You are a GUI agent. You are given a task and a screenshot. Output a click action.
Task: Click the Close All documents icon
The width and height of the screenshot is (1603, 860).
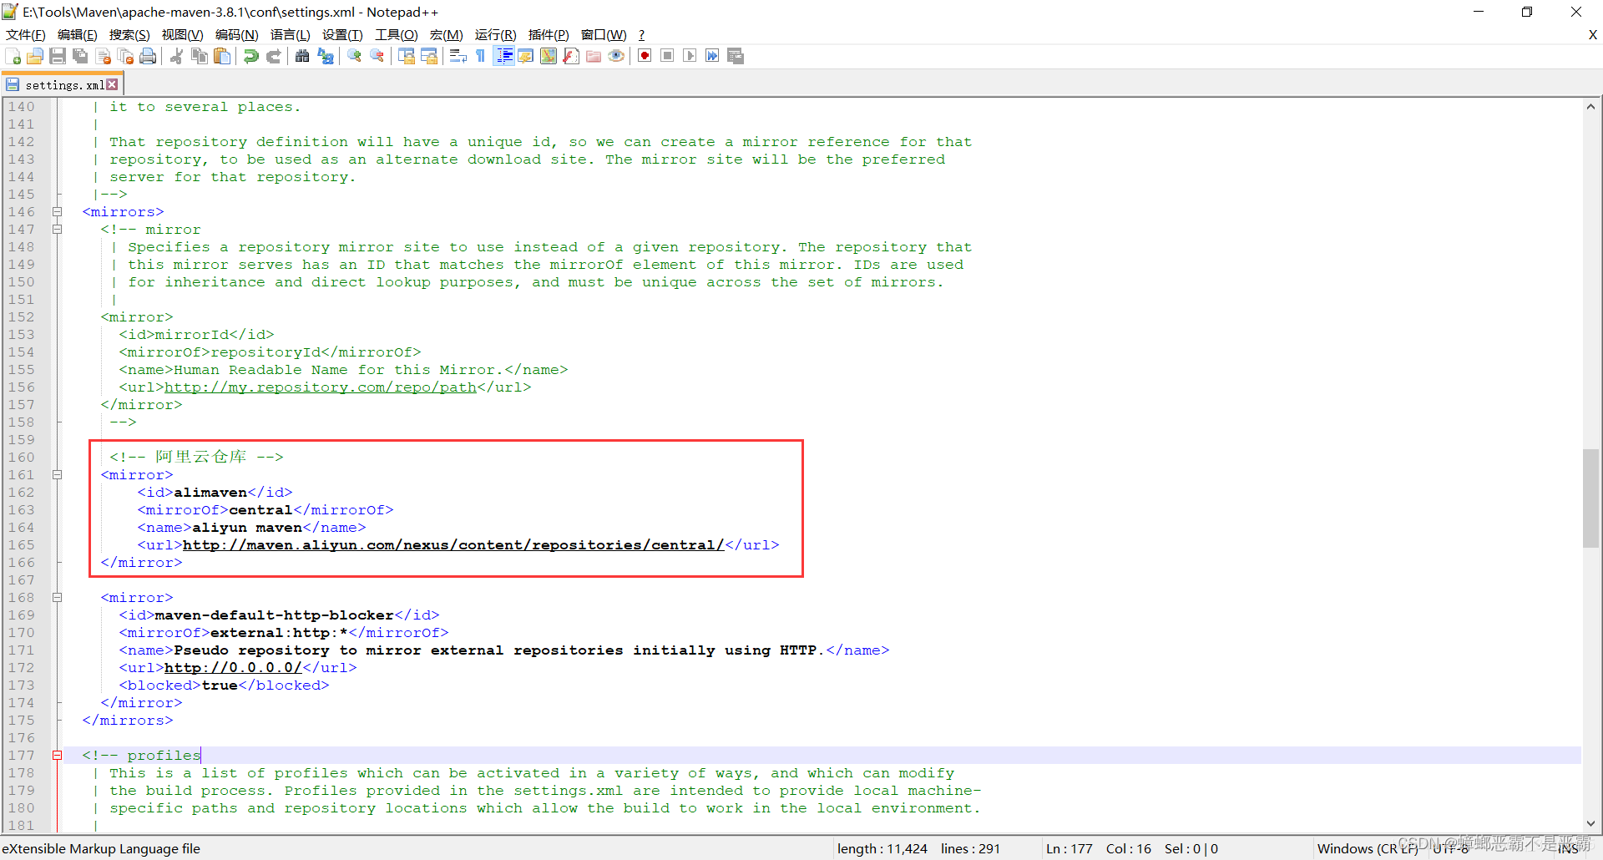[126, 56]
